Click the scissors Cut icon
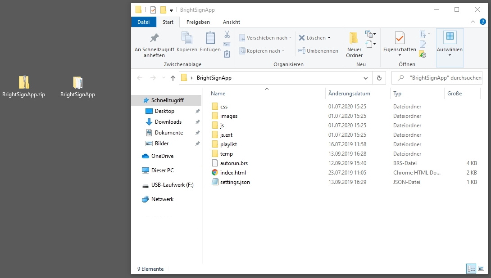This screenshot has height=278, width=491. coord(227,35)
